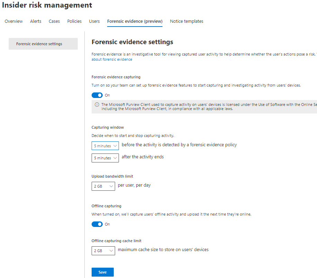The height and width of the screenshot is (278, 317).
Task: Select the Cases tab
Action: 54,21
